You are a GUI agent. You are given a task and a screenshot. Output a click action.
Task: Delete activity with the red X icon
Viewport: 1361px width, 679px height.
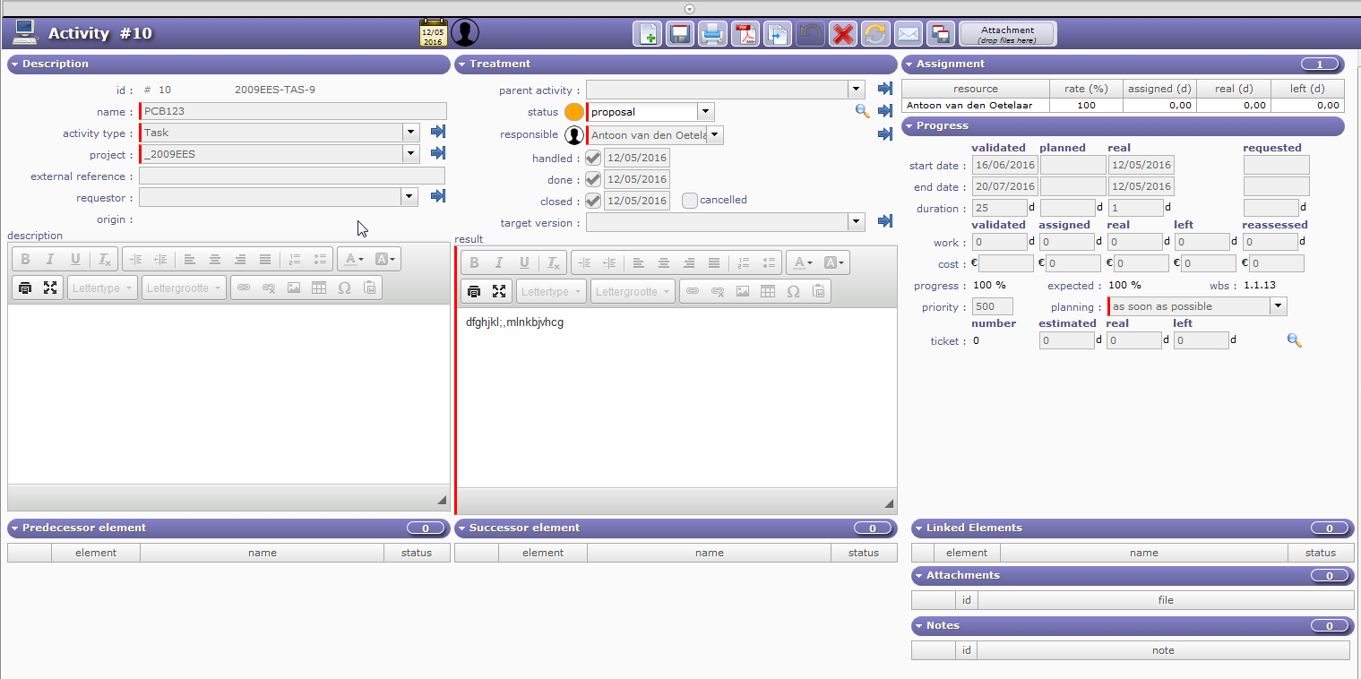coord(842,34)
